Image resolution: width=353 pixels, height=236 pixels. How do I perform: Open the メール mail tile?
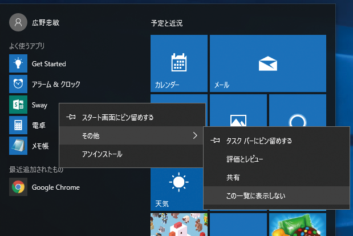click(268, 63)
